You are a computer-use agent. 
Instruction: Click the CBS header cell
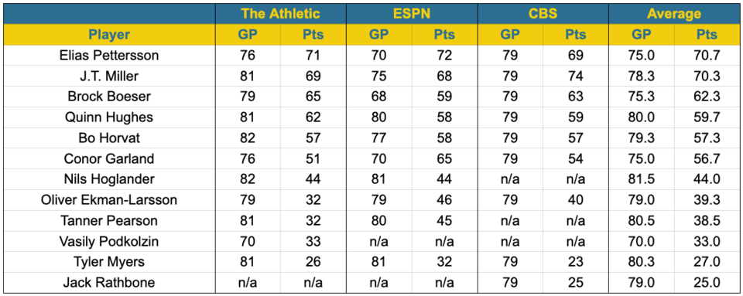coord(543,14)
